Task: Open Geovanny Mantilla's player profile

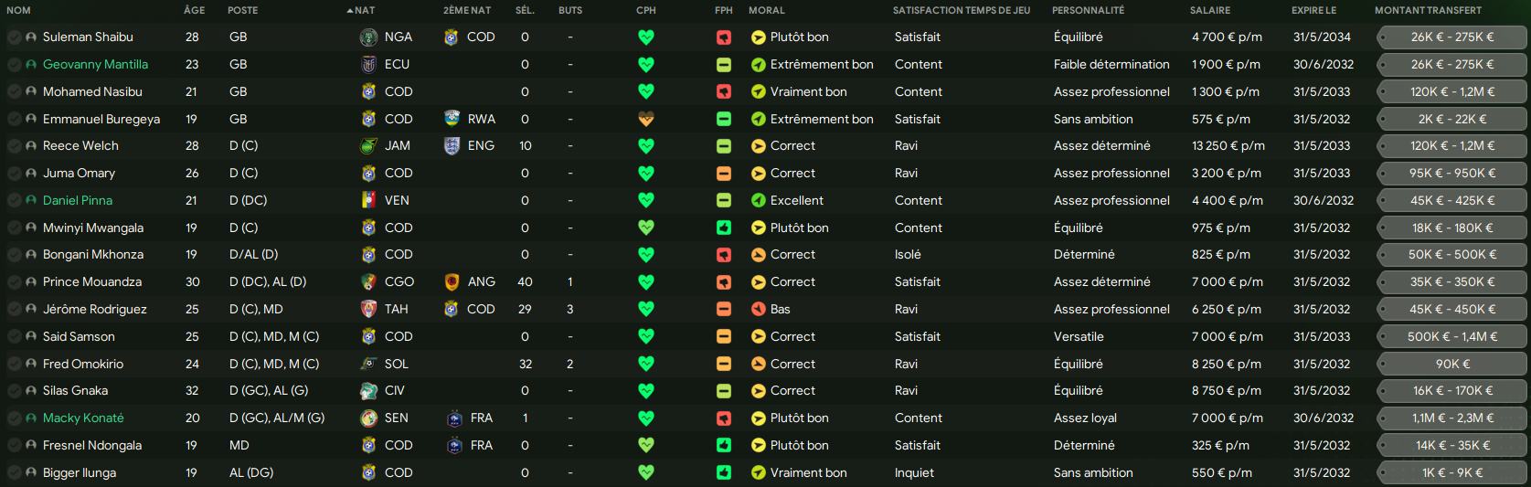Action: (x=95, y=65)
